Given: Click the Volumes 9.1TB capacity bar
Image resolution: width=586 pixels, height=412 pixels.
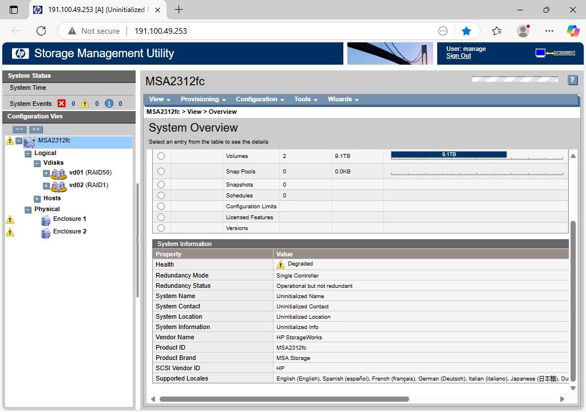Looking at the screenshot, I should 449,154.
